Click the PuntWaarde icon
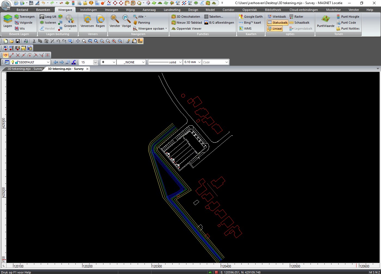This screenshot has width=381, height=274. pyautogui.click(x=325, y=21)
